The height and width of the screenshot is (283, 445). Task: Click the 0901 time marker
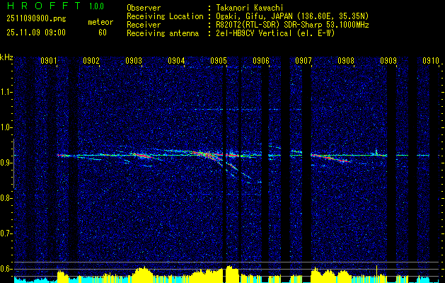[49, 60]
